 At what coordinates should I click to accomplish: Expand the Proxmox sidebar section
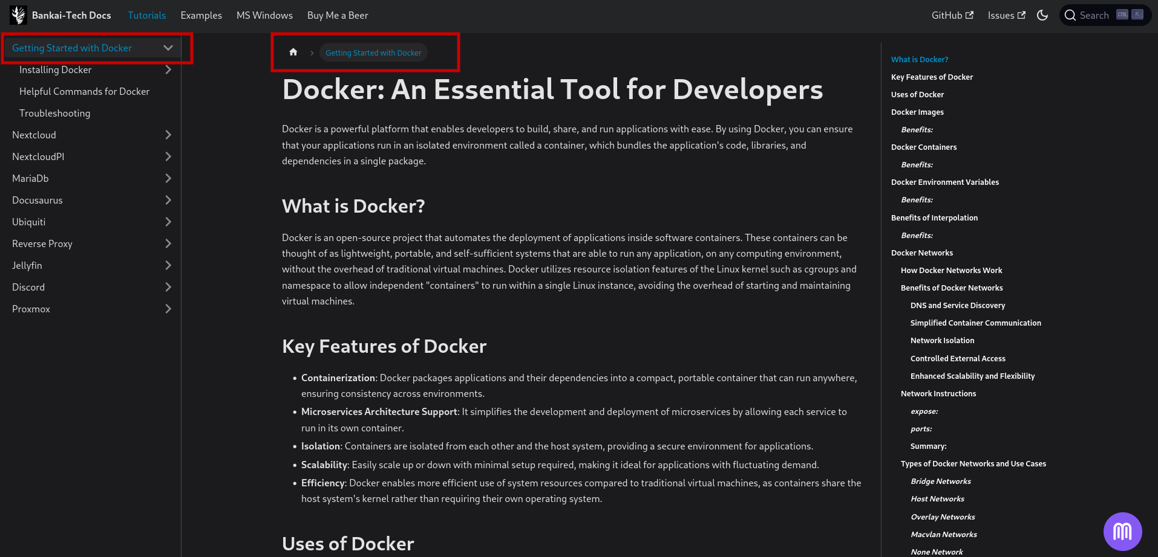click(x=168, y=309)
